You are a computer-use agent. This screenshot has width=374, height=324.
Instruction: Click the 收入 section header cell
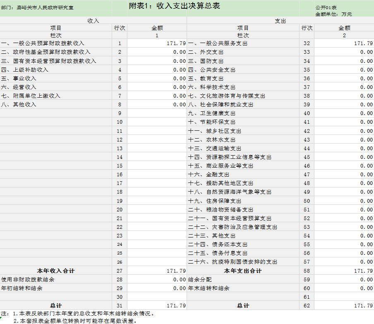[x=93, y=21]
